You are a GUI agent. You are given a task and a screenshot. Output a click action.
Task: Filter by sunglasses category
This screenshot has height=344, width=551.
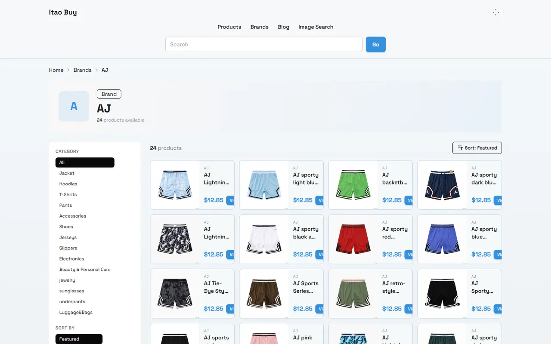click(72, 291)
